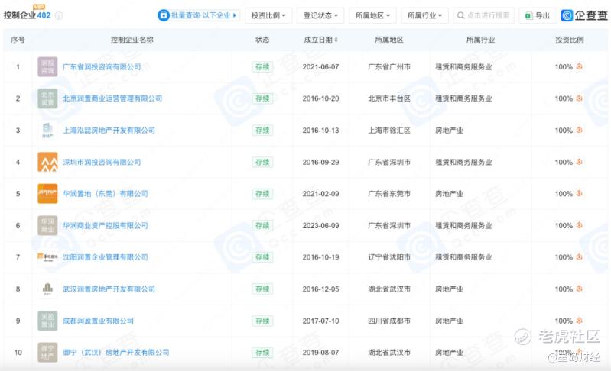Click the 所属行业 column header
The width and height of the screenshot is (611, 371).
pos(480,40)
